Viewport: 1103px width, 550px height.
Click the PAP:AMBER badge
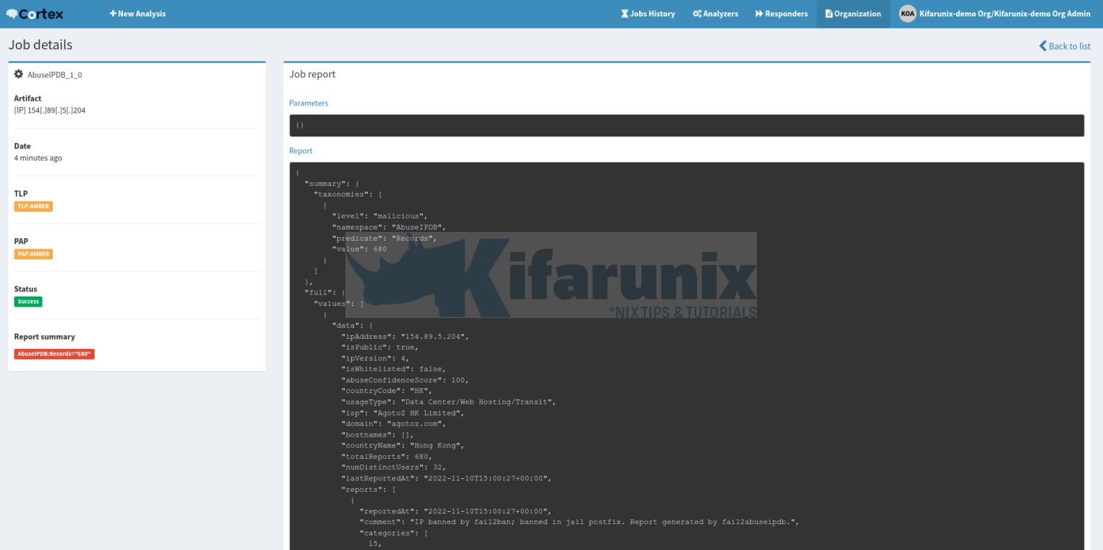pos(33,253)
